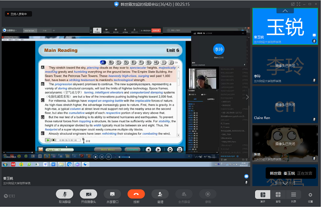Turn on the camera
The image size is (321, 207).
point(88,194)
